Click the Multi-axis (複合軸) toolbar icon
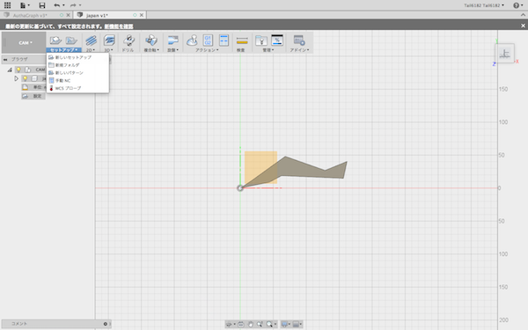 [x=151, y=40]
